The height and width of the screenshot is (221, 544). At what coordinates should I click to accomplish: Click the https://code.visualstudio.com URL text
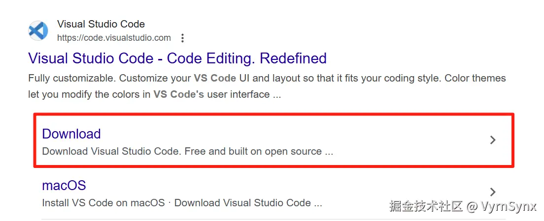pyautogui.click(x=114, y=38)
